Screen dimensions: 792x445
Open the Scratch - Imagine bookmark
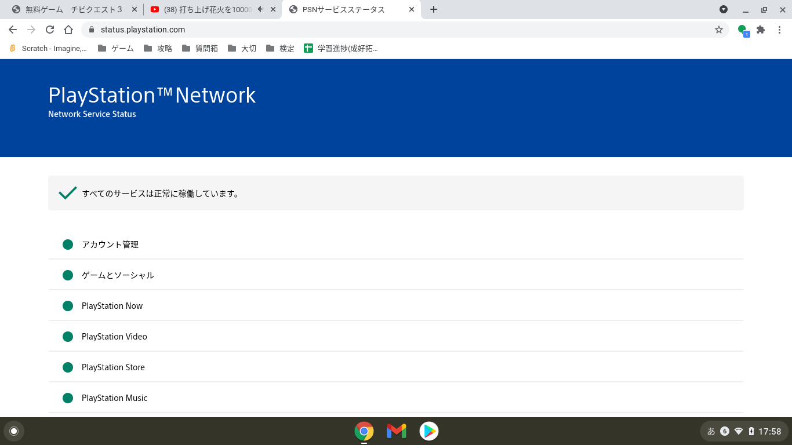click(49, 49)
